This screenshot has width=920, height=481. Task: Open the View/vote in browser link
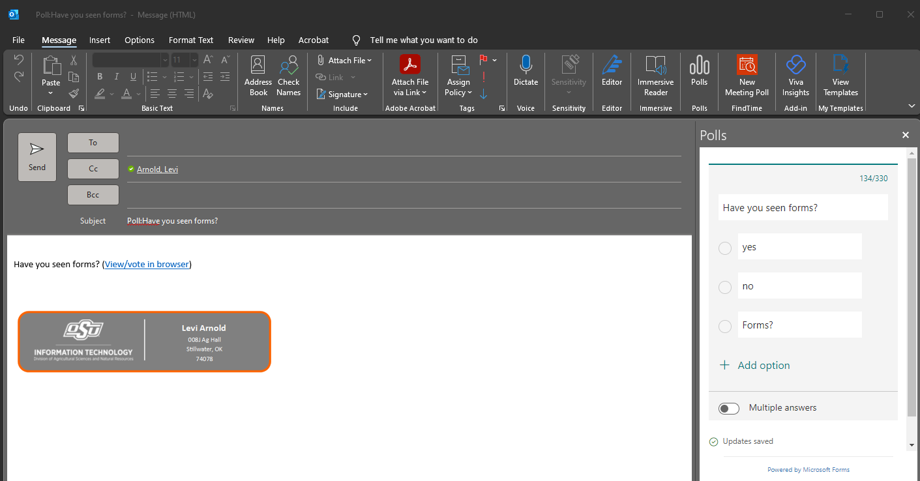[x=147, y=264]
